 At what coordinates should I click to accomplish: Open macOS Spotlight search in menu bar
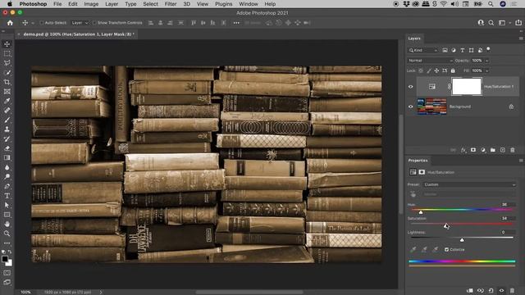[x=491, y=4]
